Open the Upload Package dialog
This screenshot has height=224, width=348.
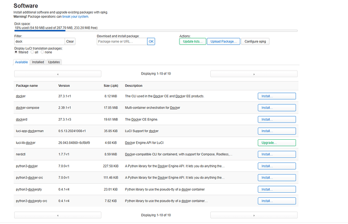click(224, 41)
